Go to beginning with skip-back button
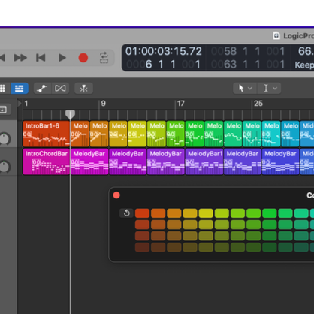The height and width of the screenshot is (314, 314). click(41, 58)
